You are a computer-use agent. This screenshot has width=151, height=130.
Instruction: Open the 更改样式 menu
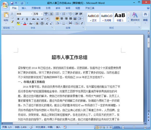click(x=135, y=18)
